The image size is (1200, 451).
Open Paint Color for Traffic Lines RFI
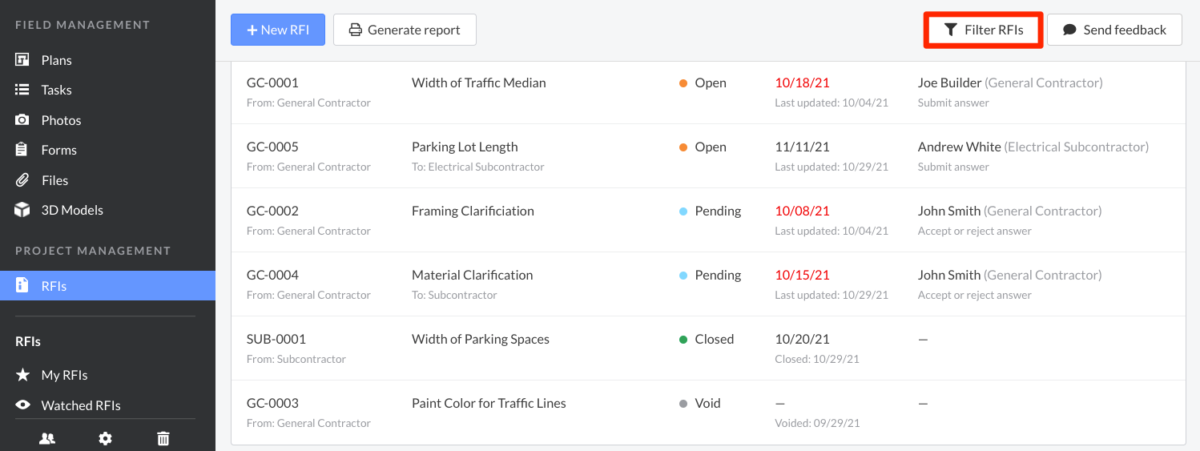pyautogui.click(x=489, y=403)
